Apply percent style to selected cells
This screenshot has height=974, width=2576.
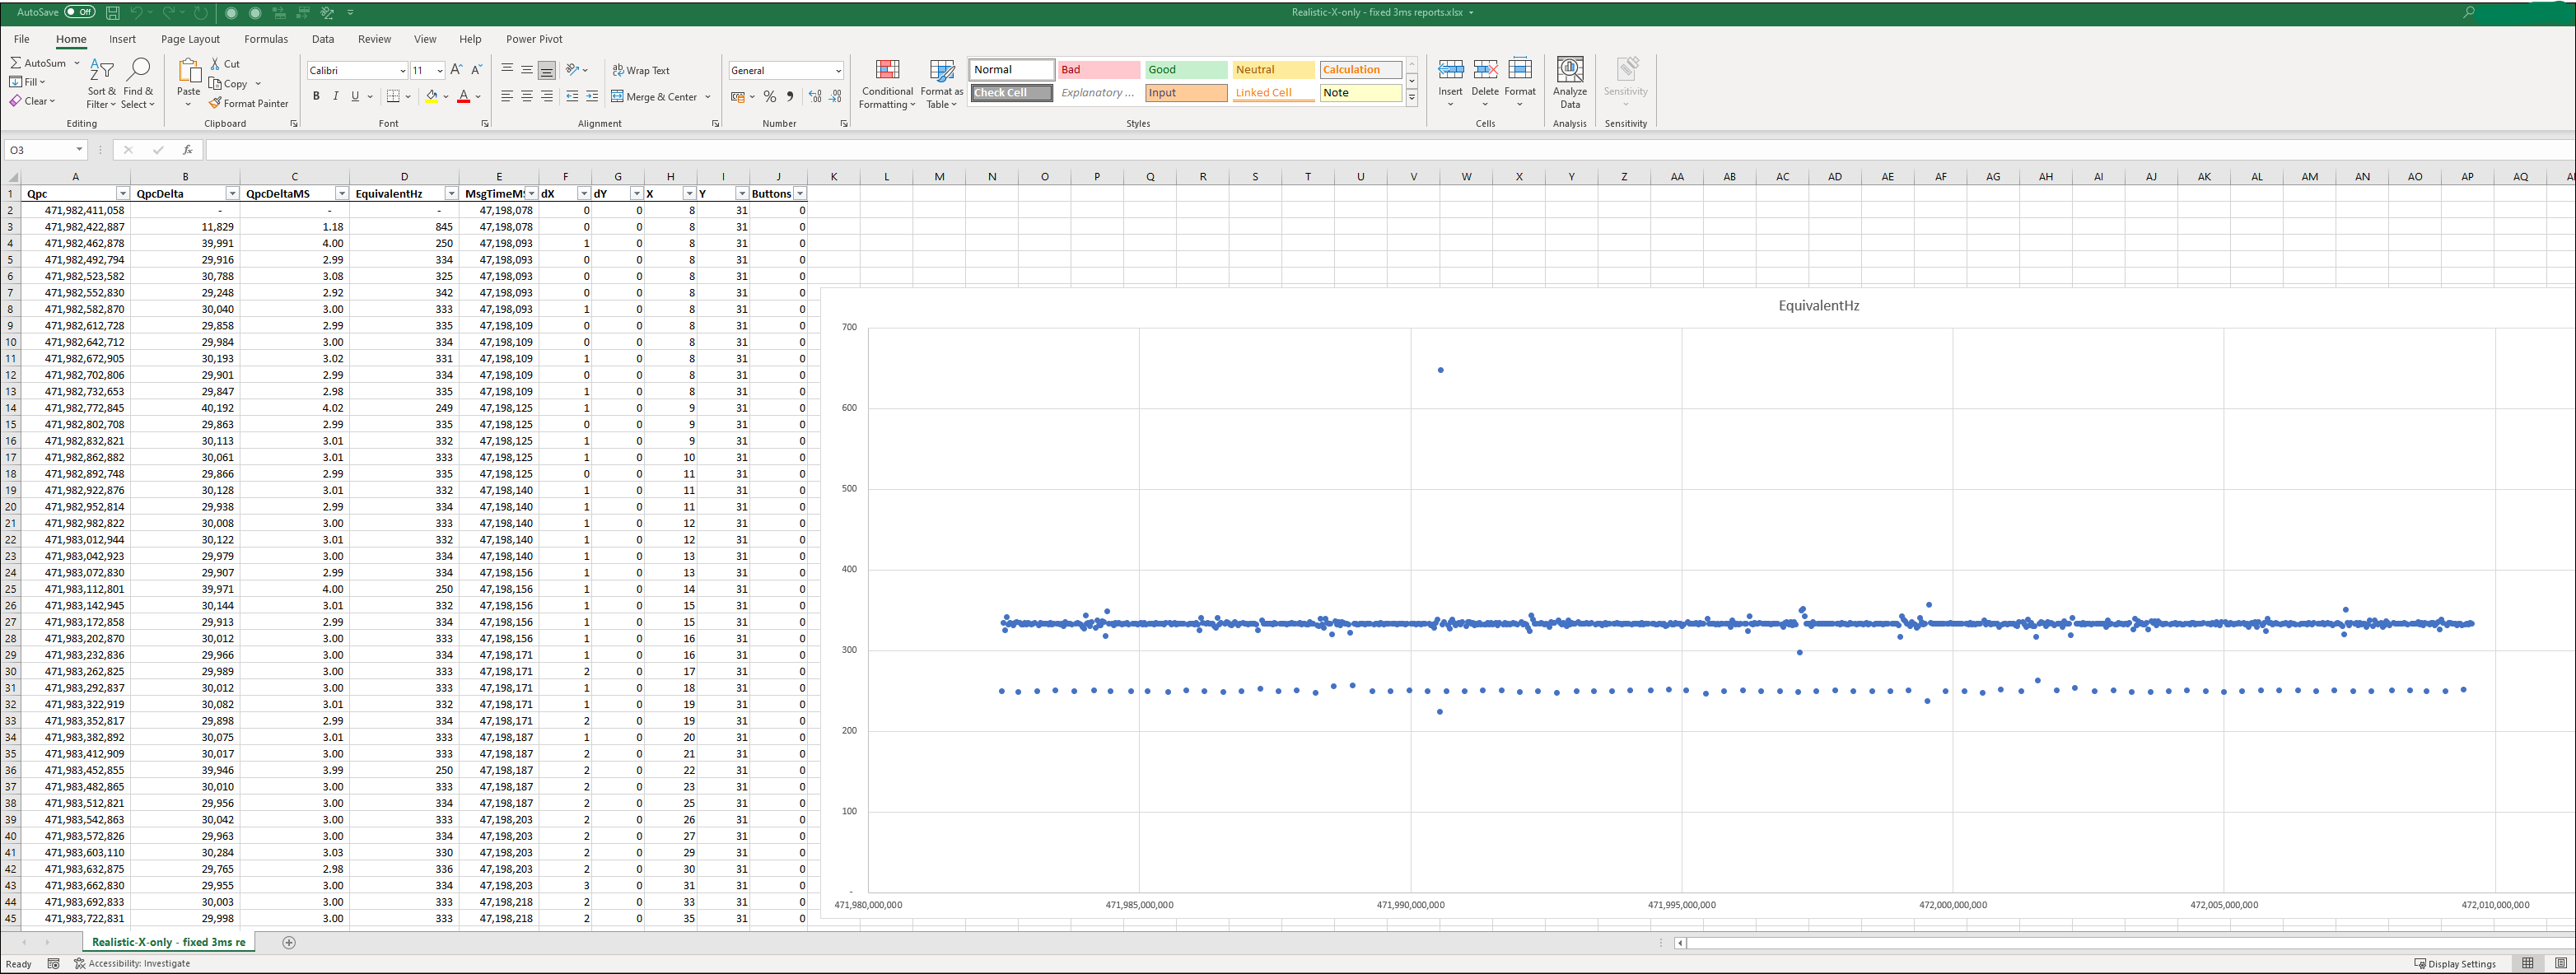769,97
